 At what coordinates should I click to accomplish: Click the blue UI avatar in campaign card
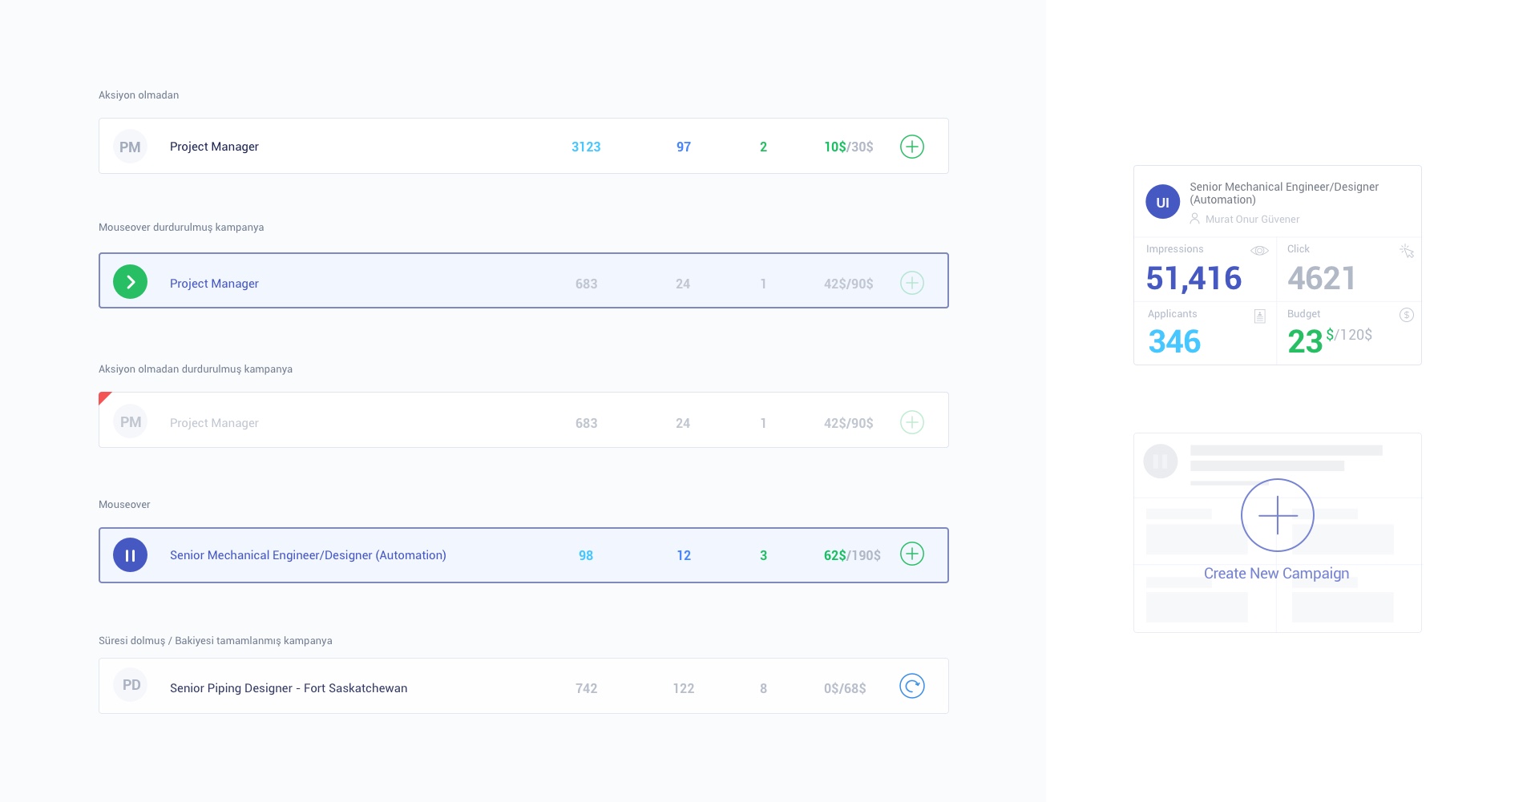(x=1162, y=202)
